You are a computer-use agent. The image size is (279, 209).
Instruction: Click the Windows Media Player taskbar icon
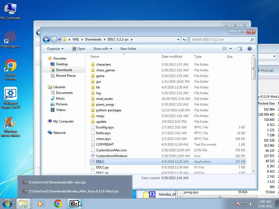[x=41, y=204]
